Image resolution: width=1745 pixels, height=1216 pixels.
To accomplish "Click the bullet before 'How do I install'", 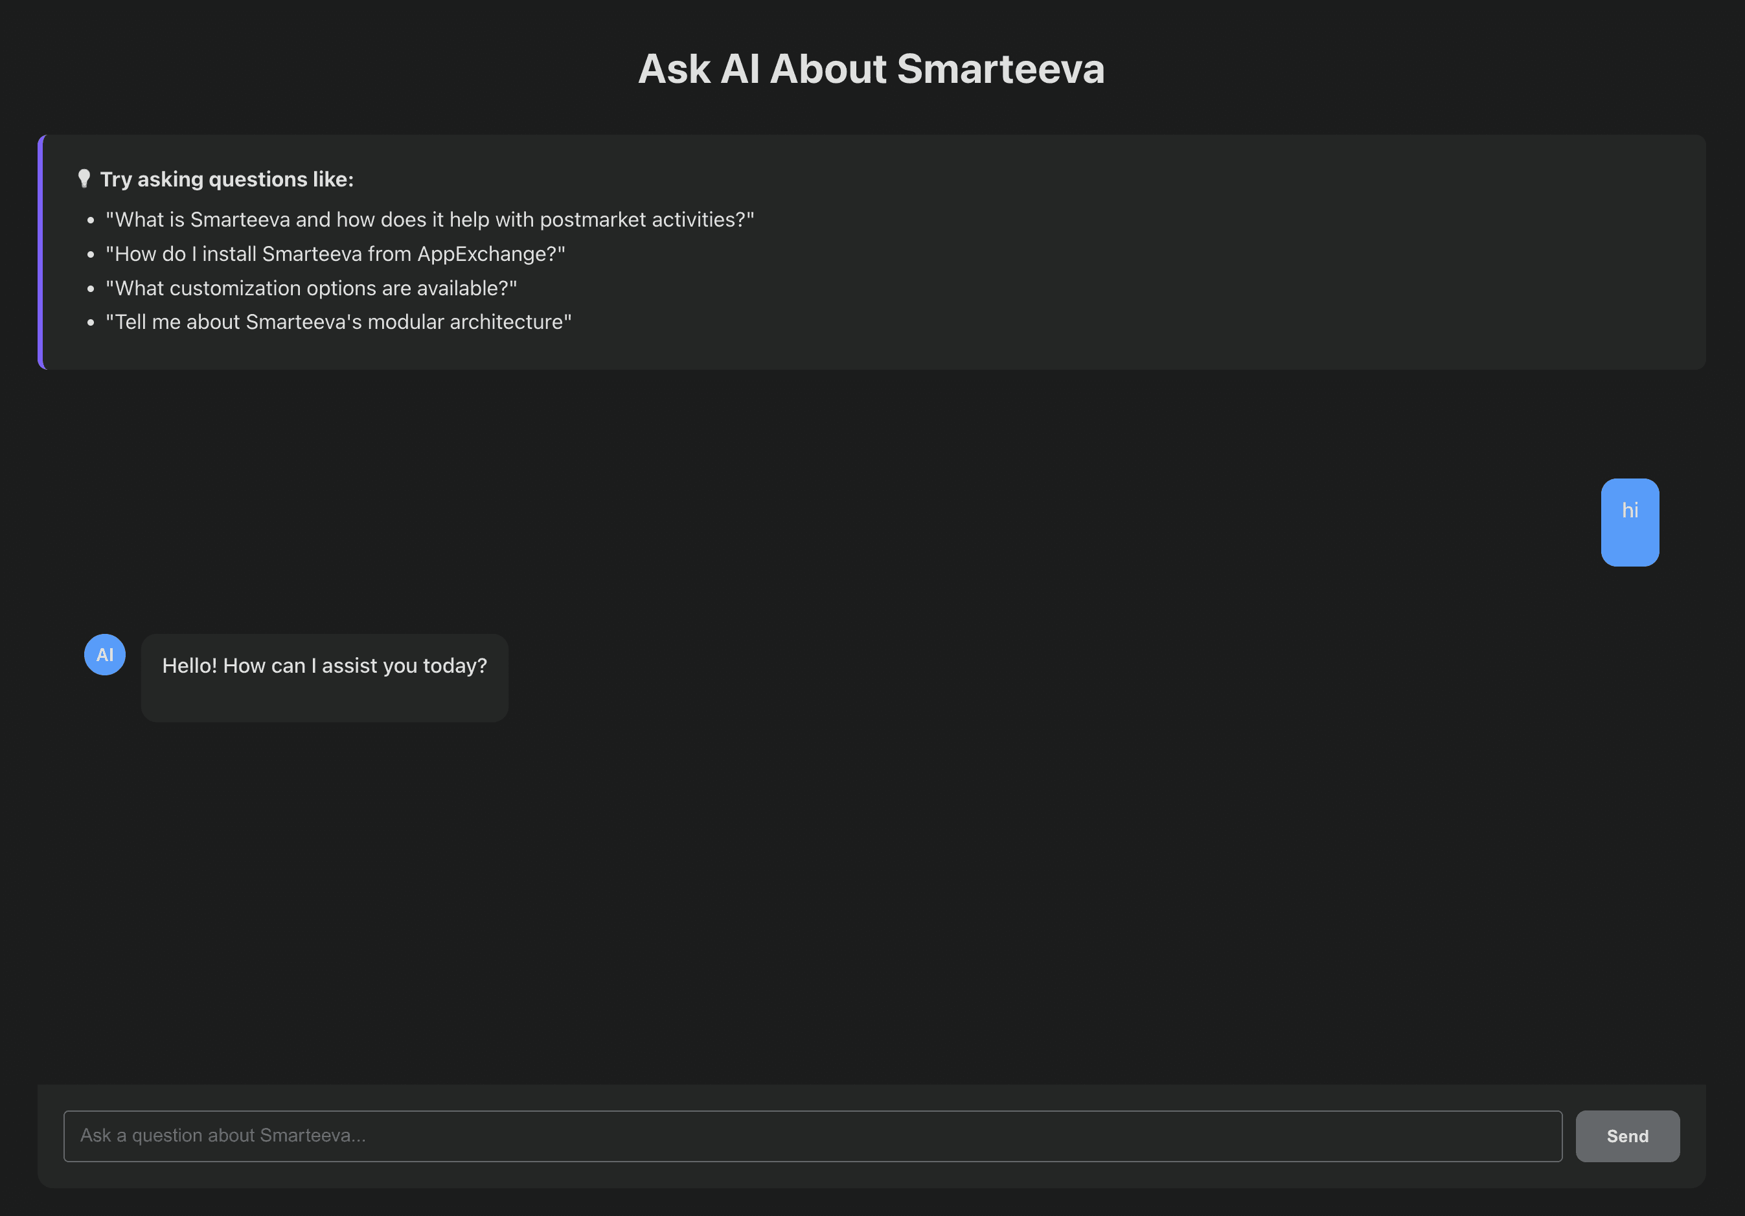I will tap(91, 254).
